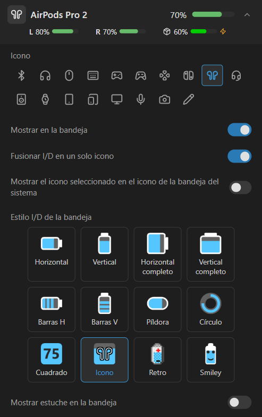
Task: Click the overall 70% percentage text
Action: tap(178, 15)
